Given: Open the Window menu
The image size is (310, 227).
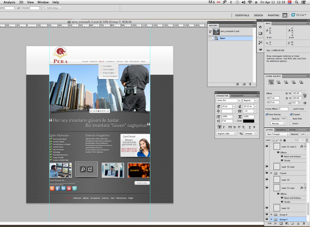Looking at the screenshot, I should click(x=43, y=2).
